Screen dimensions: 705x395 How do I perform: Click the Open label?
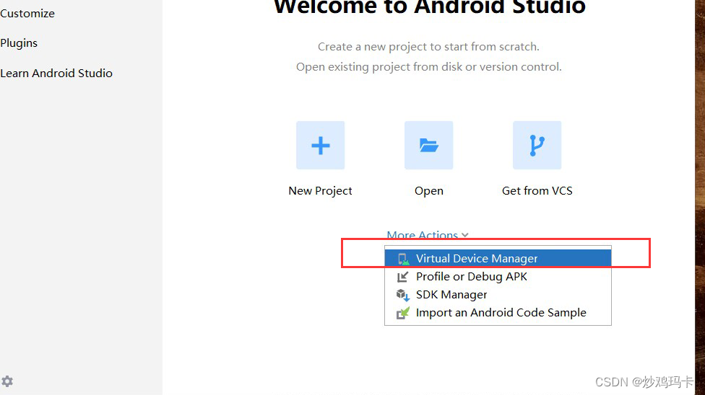tap(429, 191)
